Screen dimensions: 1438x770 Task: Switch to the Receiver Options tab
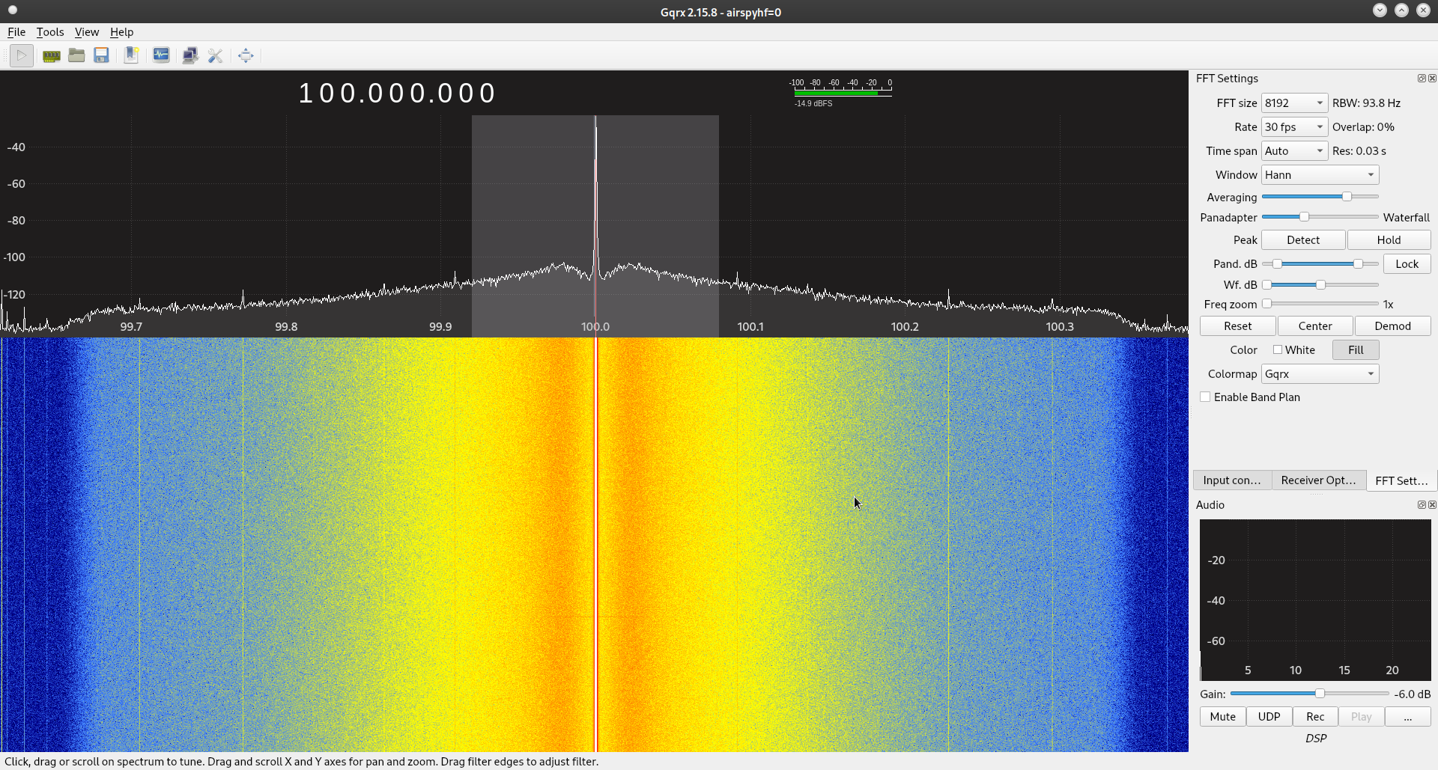[x=1318, y=480]
